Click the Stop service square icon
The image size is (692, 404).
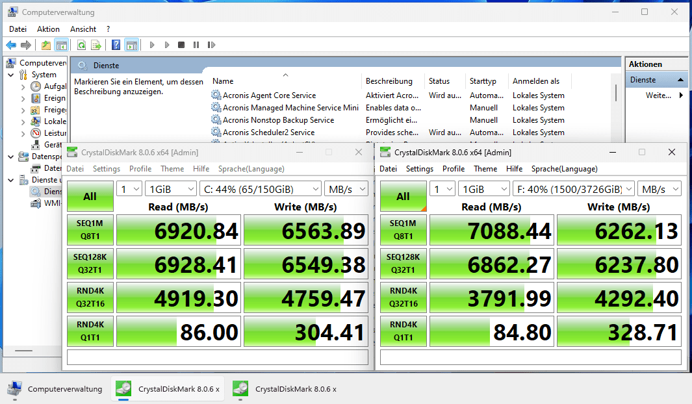(x=181, y=45)
